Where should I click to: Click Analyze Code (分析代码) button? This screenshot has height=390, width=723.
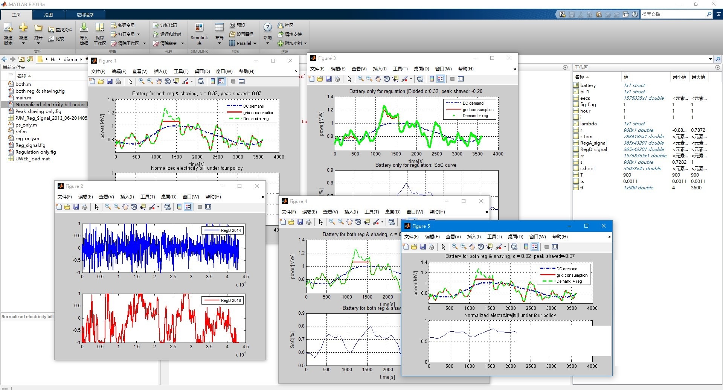click(165, 25)
